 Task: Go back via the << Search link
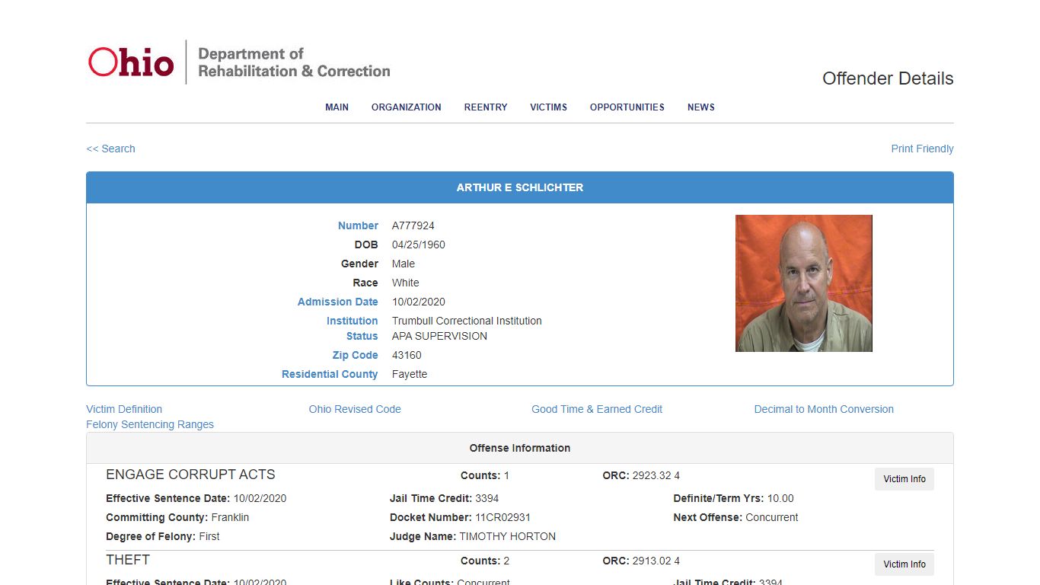tap(110, 149)
